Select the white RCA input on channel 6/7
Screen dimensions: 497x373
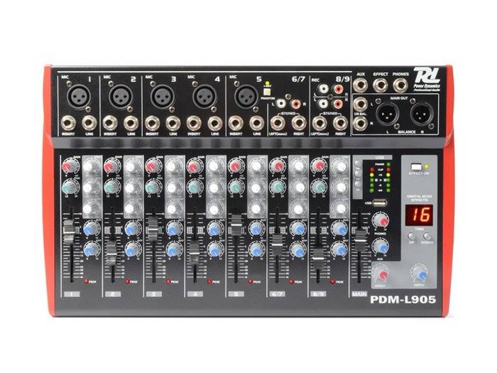click(x=281, y=104)
